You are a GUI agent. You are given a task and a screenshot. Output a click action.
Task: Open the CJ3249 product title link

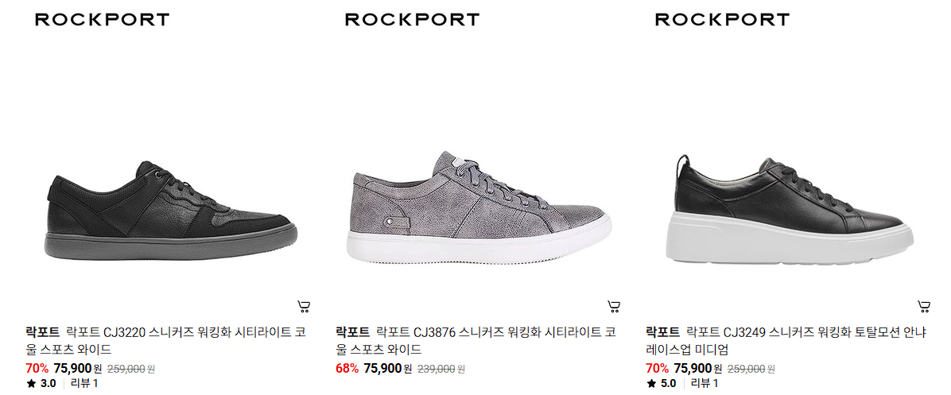click(x=786, y=340)
